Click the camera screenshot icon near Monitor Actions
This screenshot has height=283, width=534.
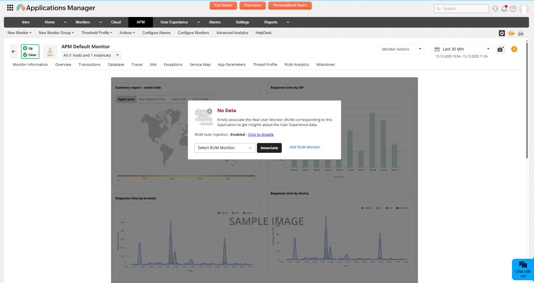click(x=500, y=49)
